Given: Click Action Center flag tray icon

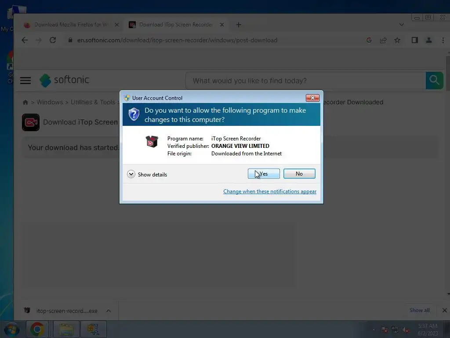Looking at the screenshot, I should coord(384,330).
